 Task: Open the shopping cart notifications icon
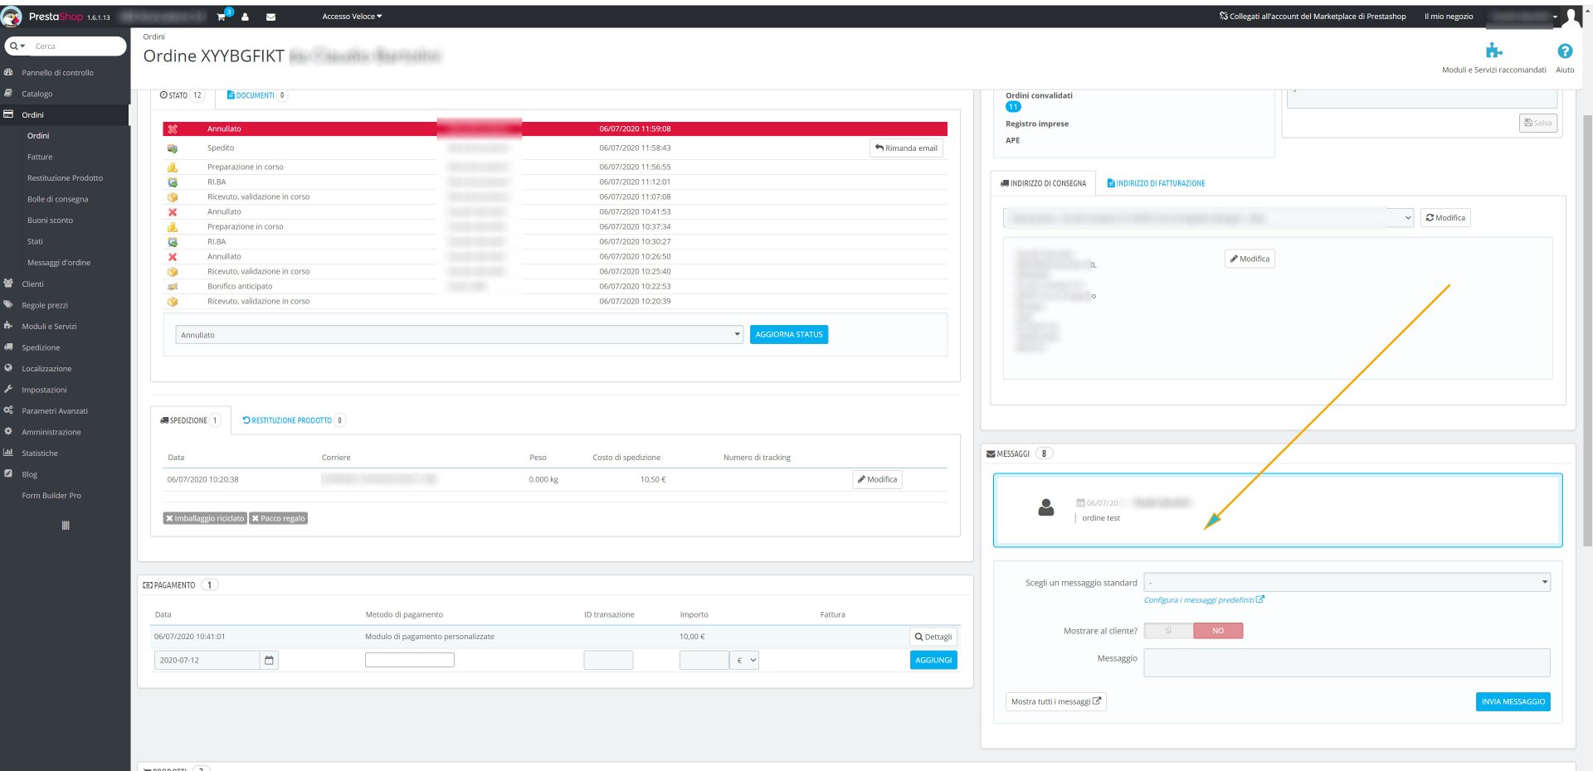[x=222, y=17]
